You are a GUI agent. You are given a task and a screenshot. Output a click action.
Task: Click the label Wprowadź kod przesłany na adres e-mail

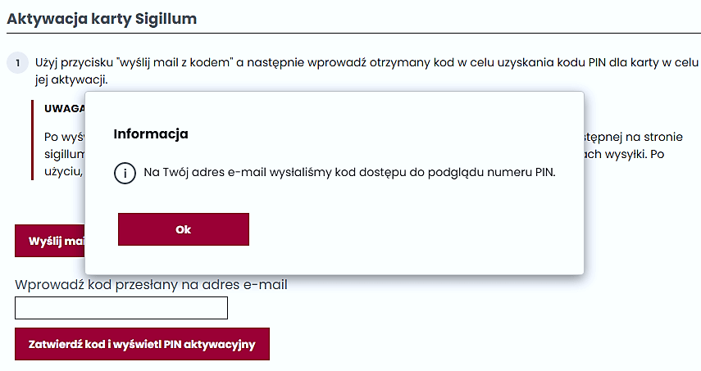click(151, 284)
